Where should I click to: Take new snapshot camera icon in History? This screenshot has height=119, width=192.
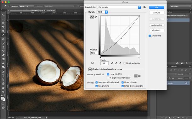click(182, 63)
